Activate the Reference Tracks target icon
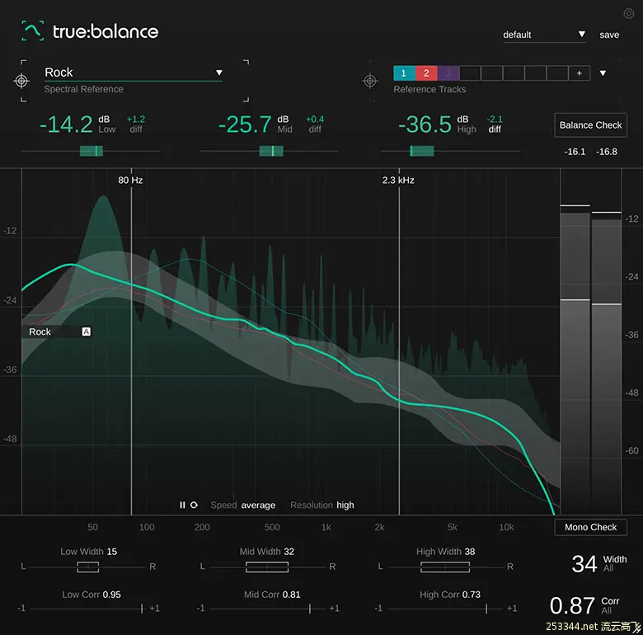The image size is (643, 635). coord(370,81)
